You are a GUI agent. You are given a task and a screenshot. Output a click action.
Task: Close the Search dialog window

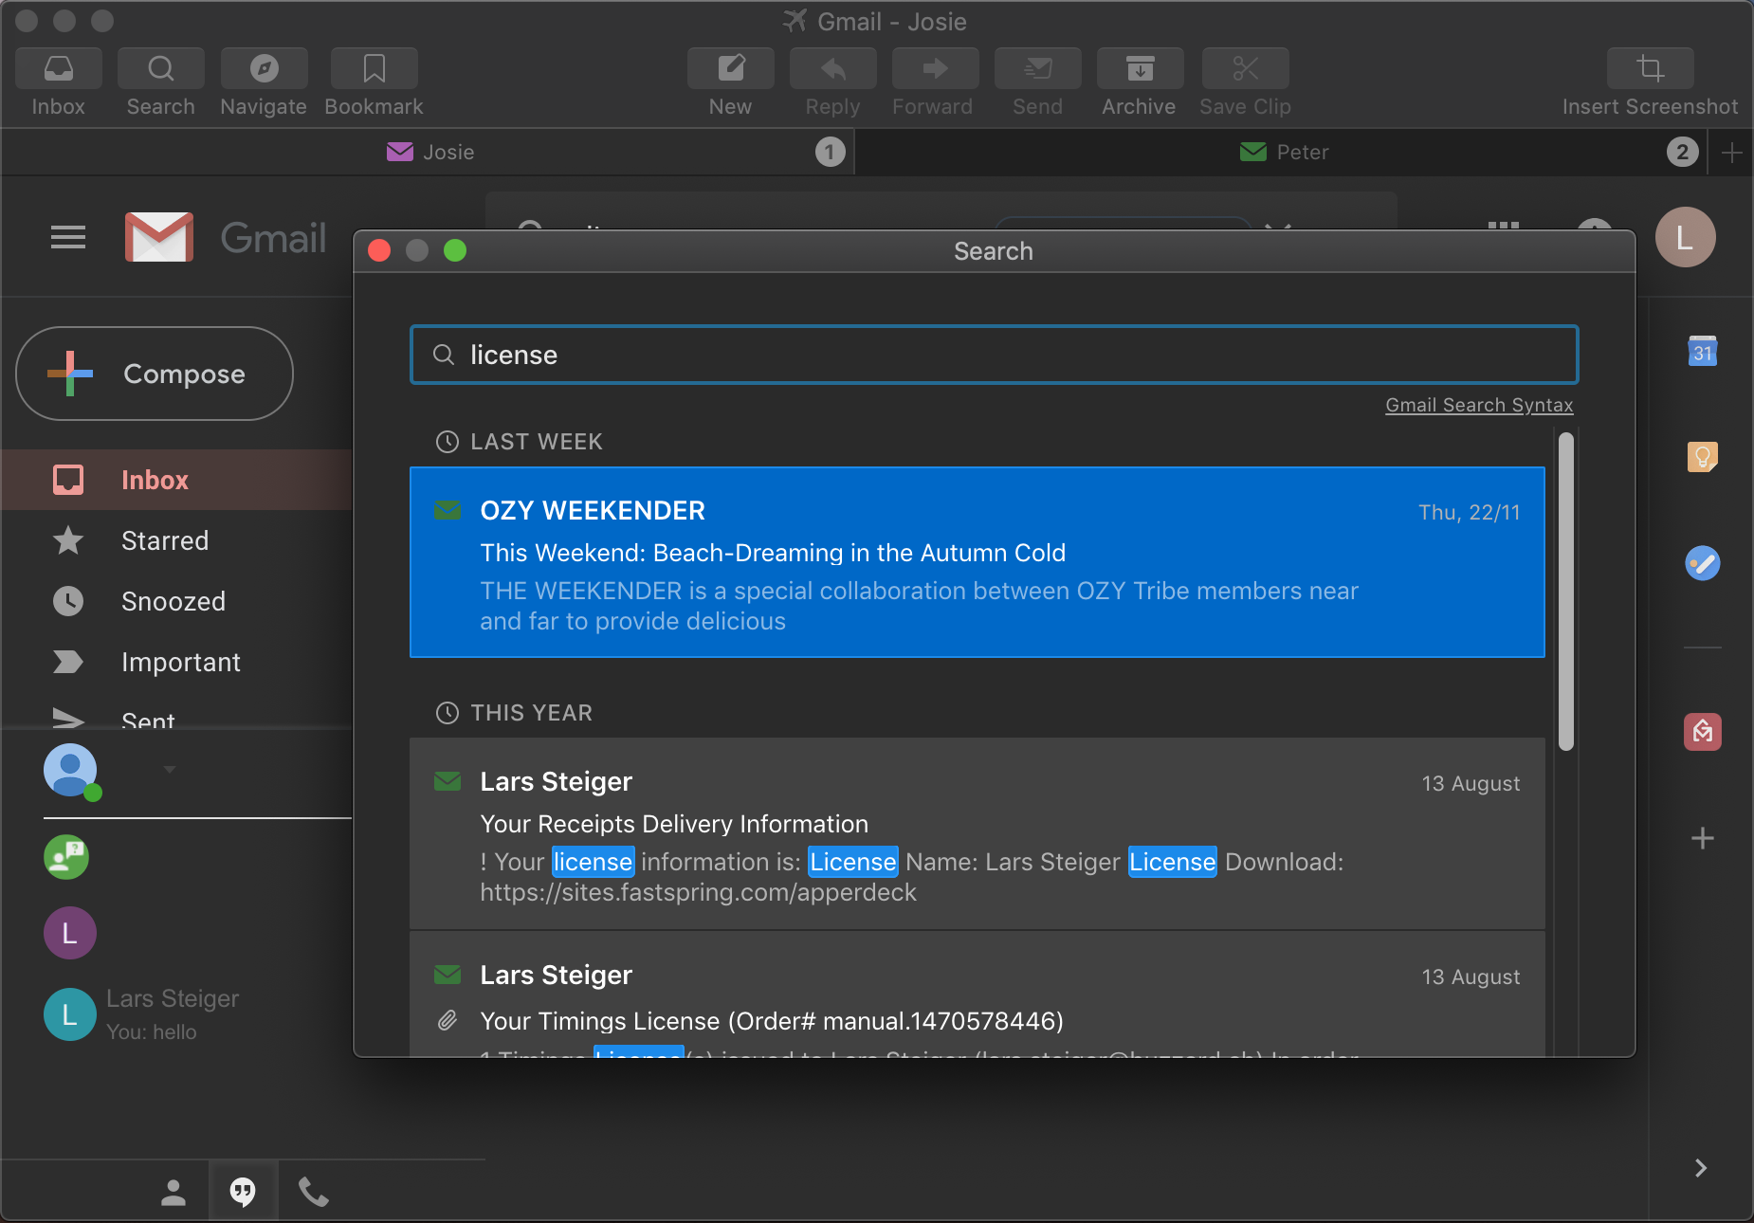click(x=379, y=250)
